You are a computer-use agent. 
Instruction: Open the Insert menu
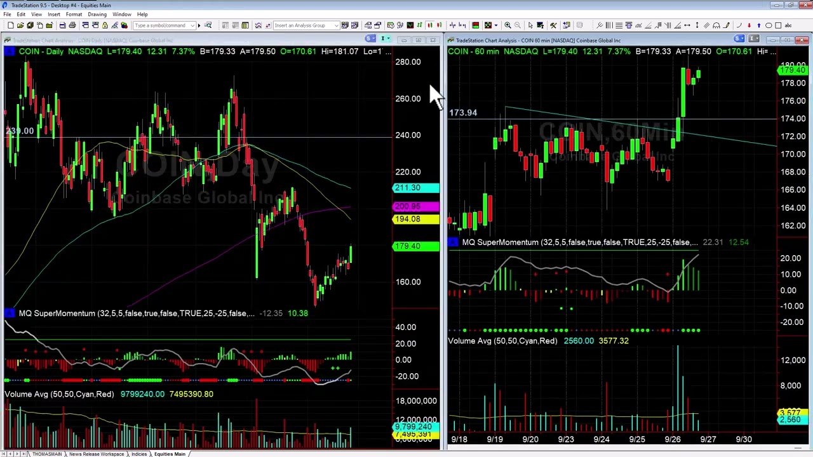tap(54, 14)
